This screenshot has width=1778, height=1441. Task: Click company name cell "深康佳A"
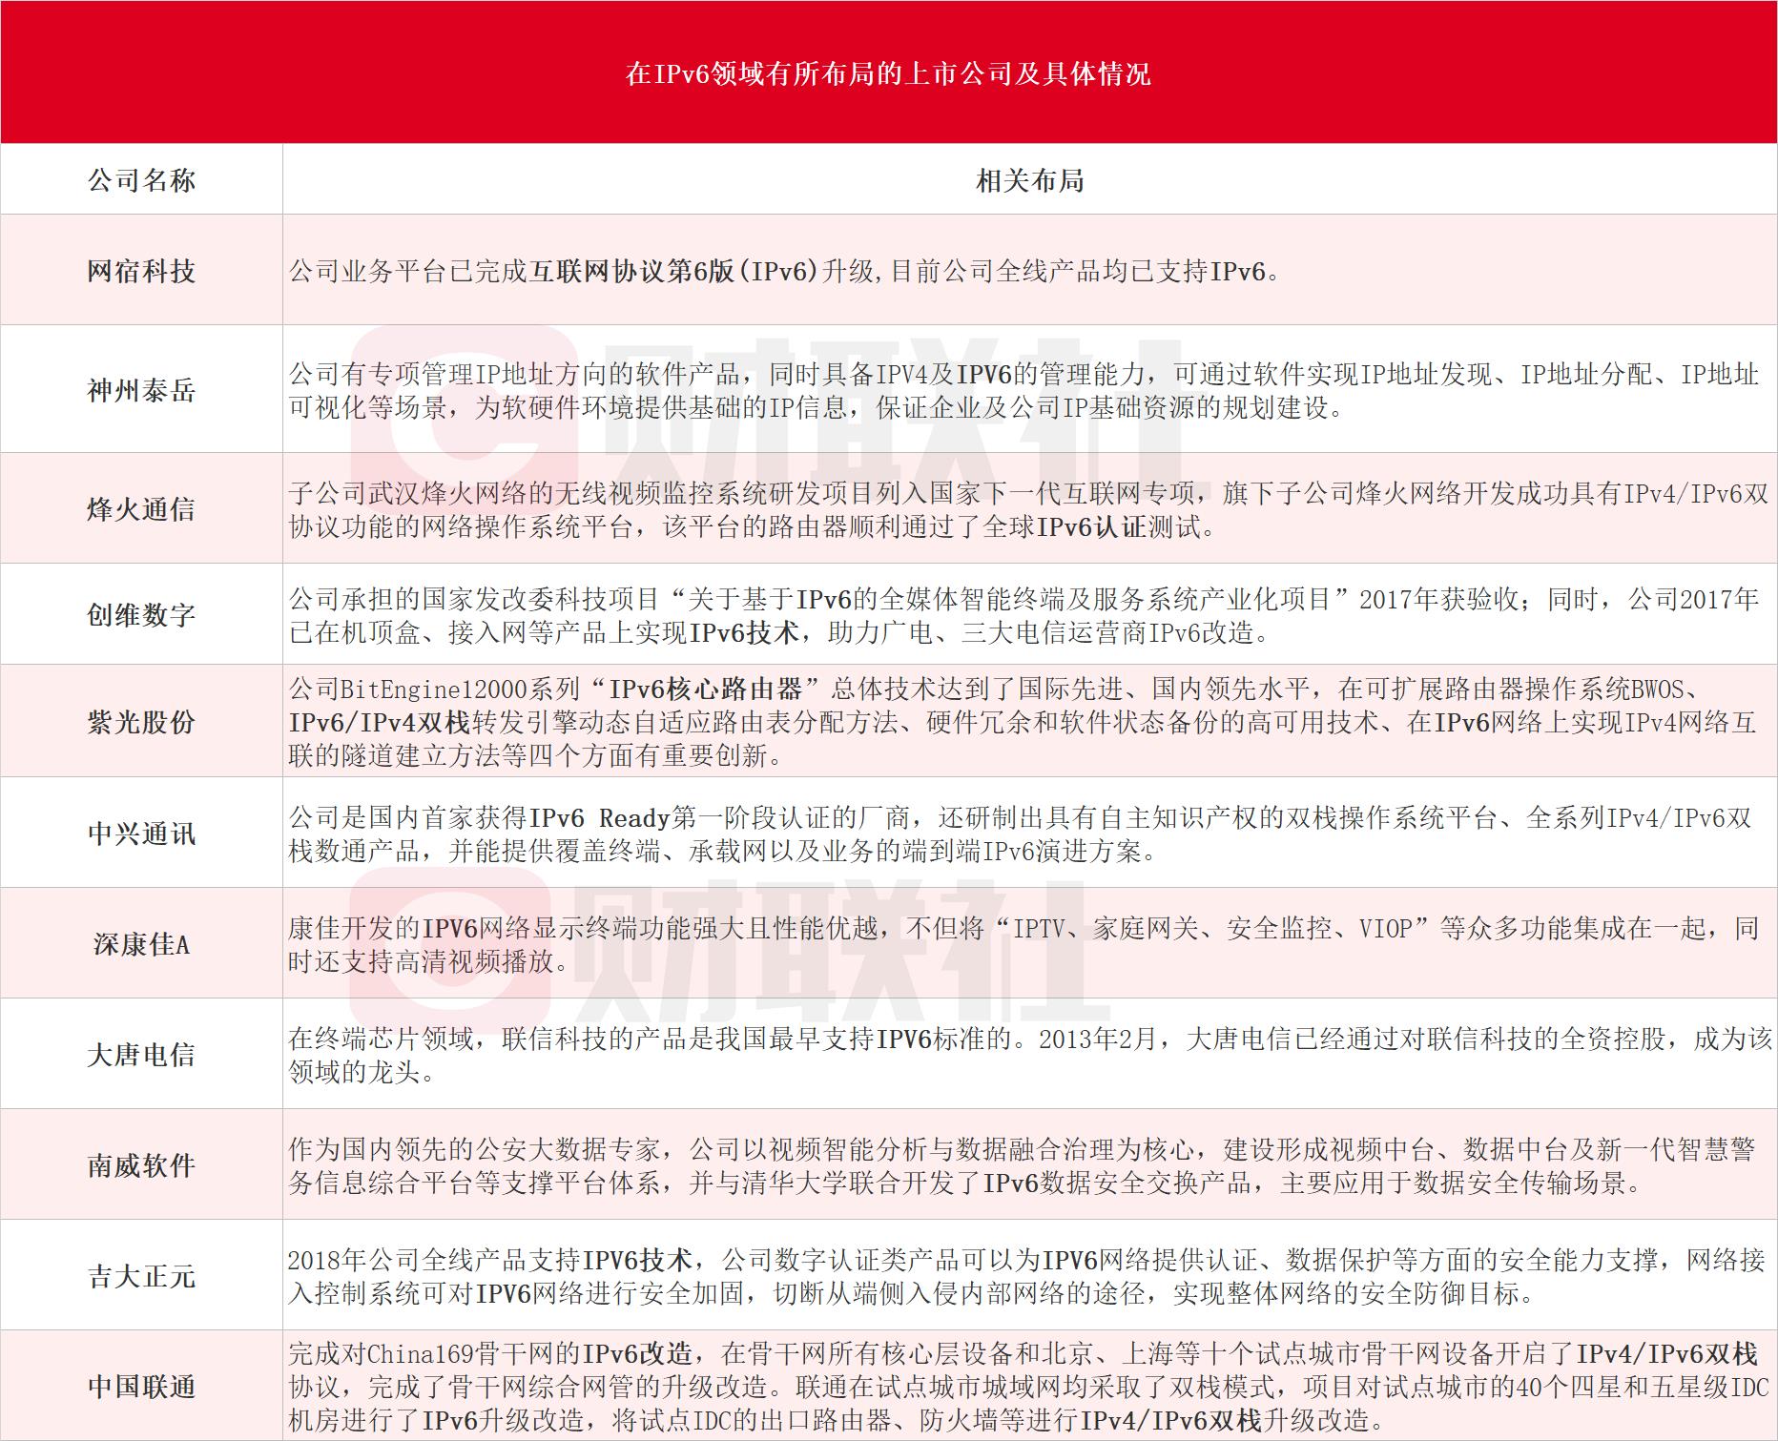click(141, 944)
